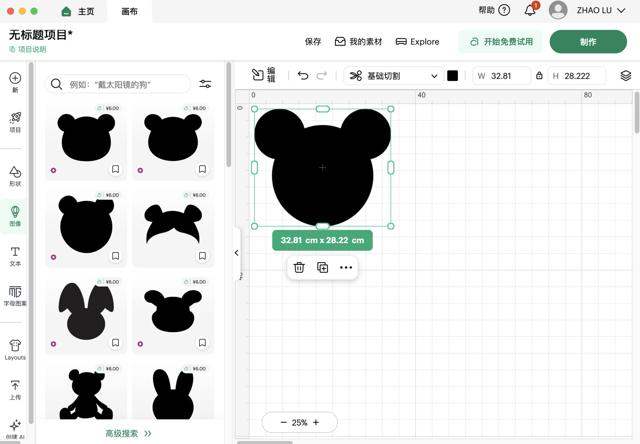Click the 制作 (Make) button
Image resolution: width=640 pixels, height=444 pixels.
588,42
